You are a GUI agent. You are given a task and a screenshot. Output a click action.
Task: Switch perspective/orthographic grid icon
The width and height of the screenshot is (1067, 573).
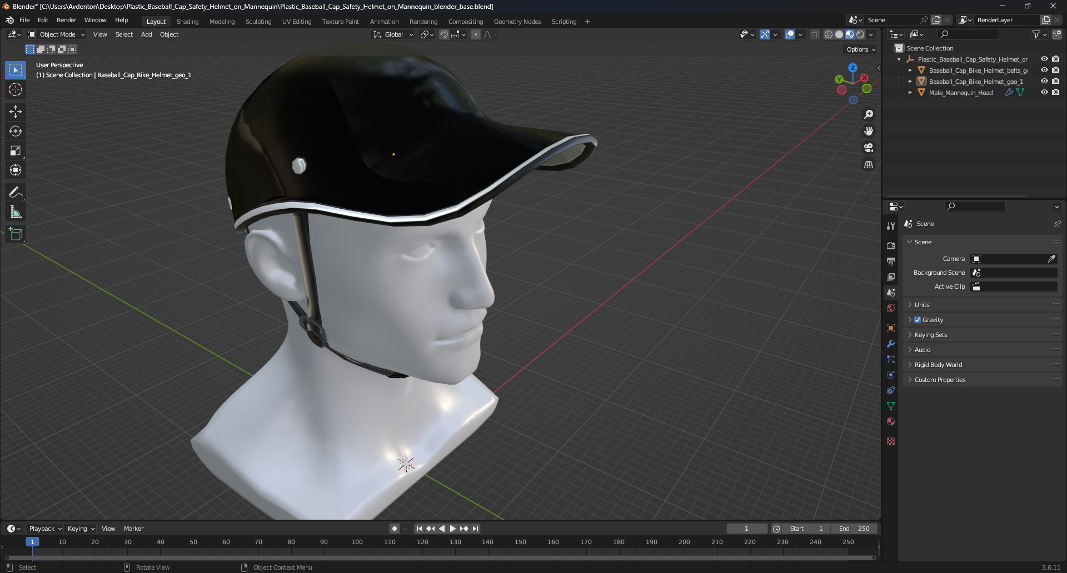pos(869,165)
